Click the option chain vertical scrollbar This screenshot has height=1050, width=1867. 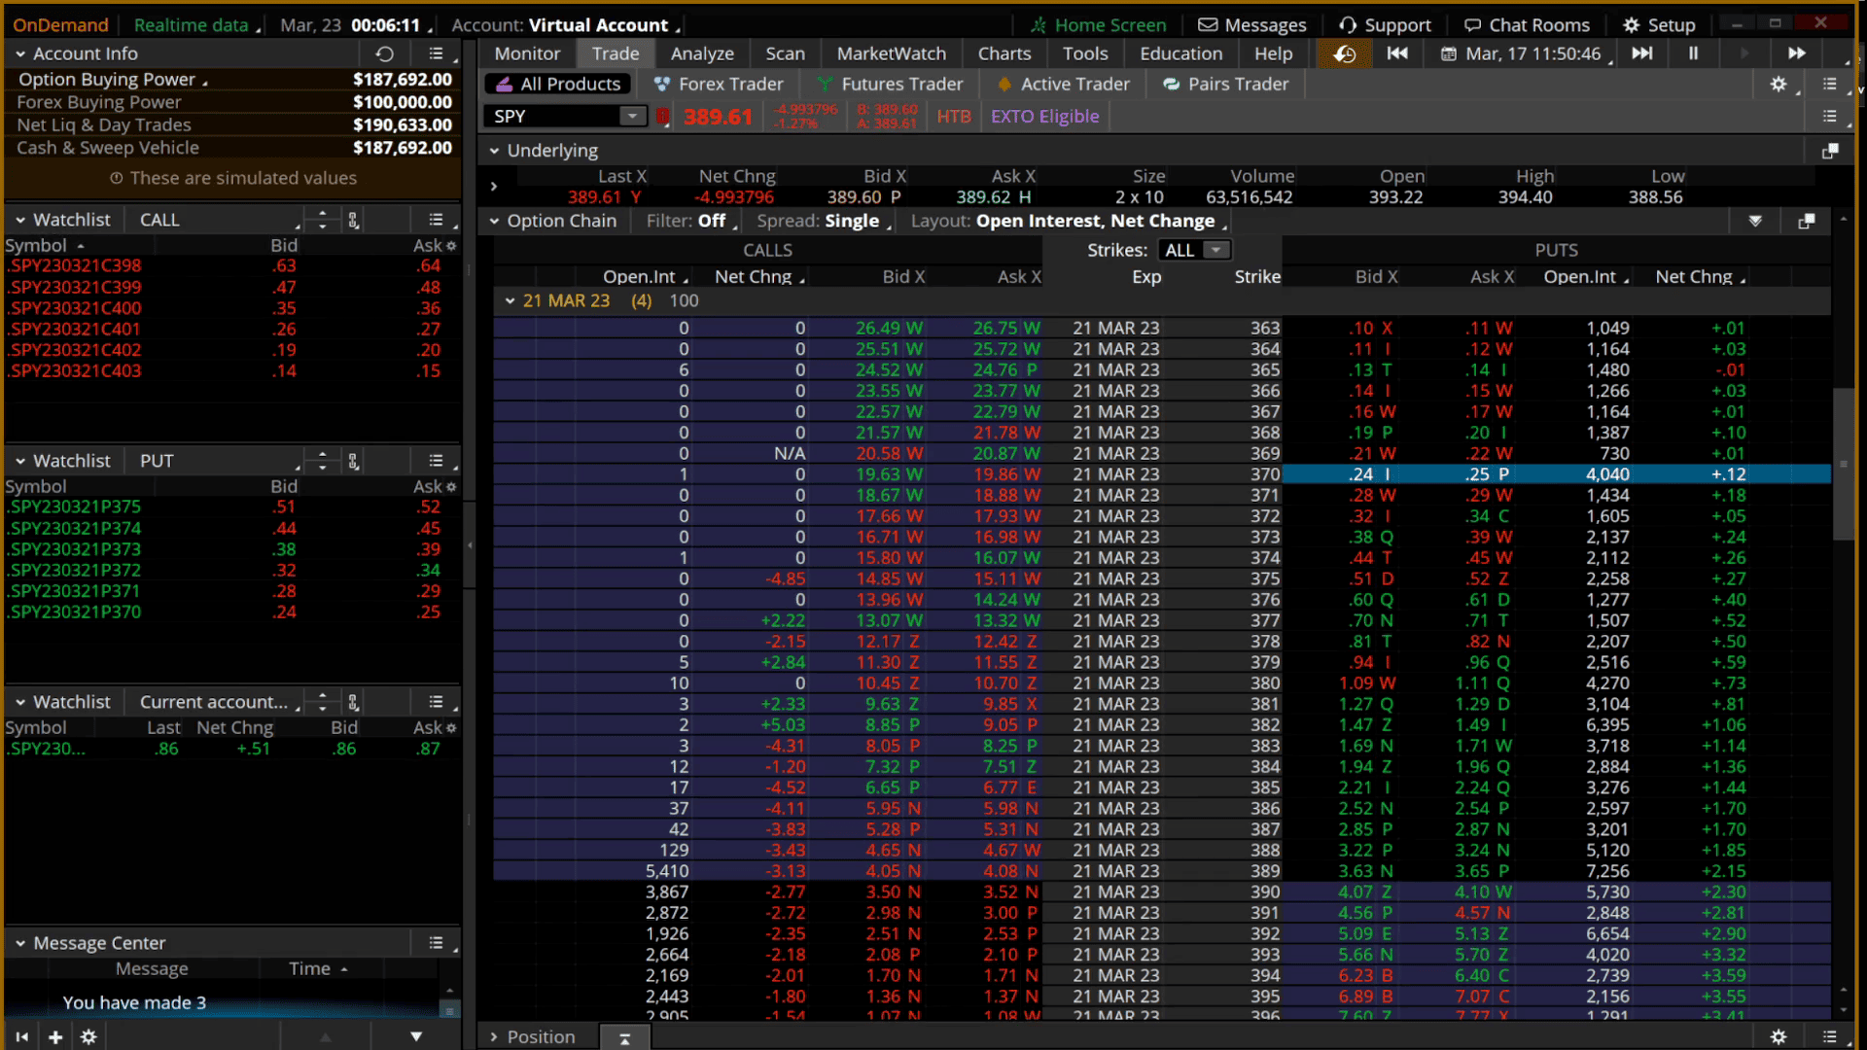(1843, 465)
